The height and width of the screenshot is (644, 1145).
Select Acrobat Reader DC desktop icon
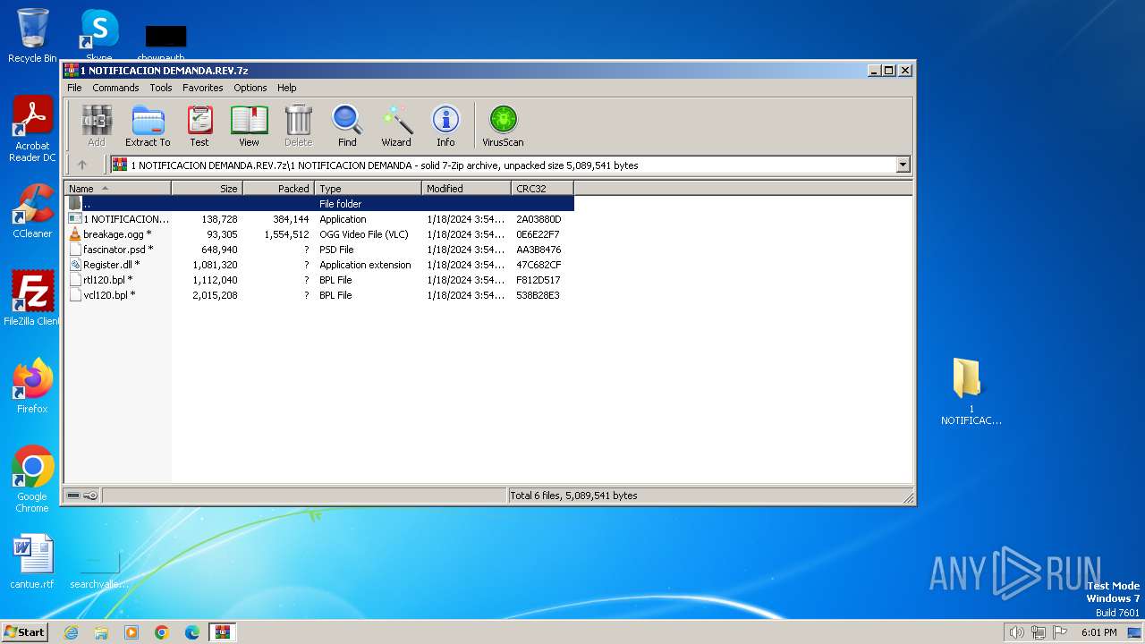[32, 130]
